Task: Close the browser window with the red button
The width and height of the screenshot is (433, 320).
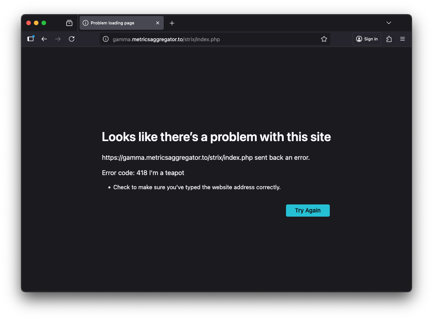Action: pyautogui.click(x=29, y=23)
